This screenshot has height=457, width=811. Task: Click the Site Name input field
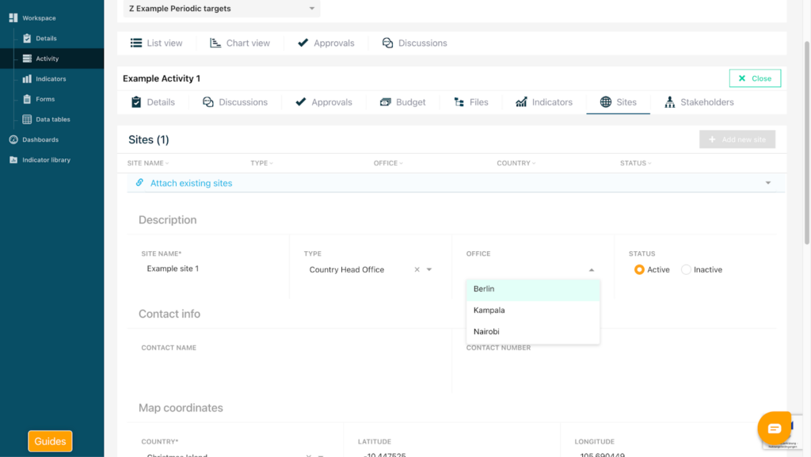pyautogui.click(x=210, y=269)
